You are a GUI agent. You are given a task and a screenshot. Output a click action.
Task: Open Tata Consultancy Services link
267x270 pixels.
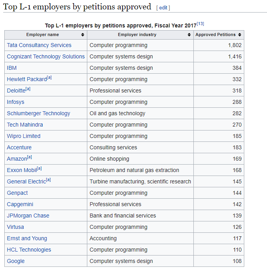[39, 45]
